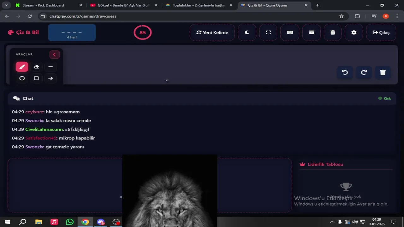
Task: Toggle dark mode moon icon
Action: tap(247, 32)
